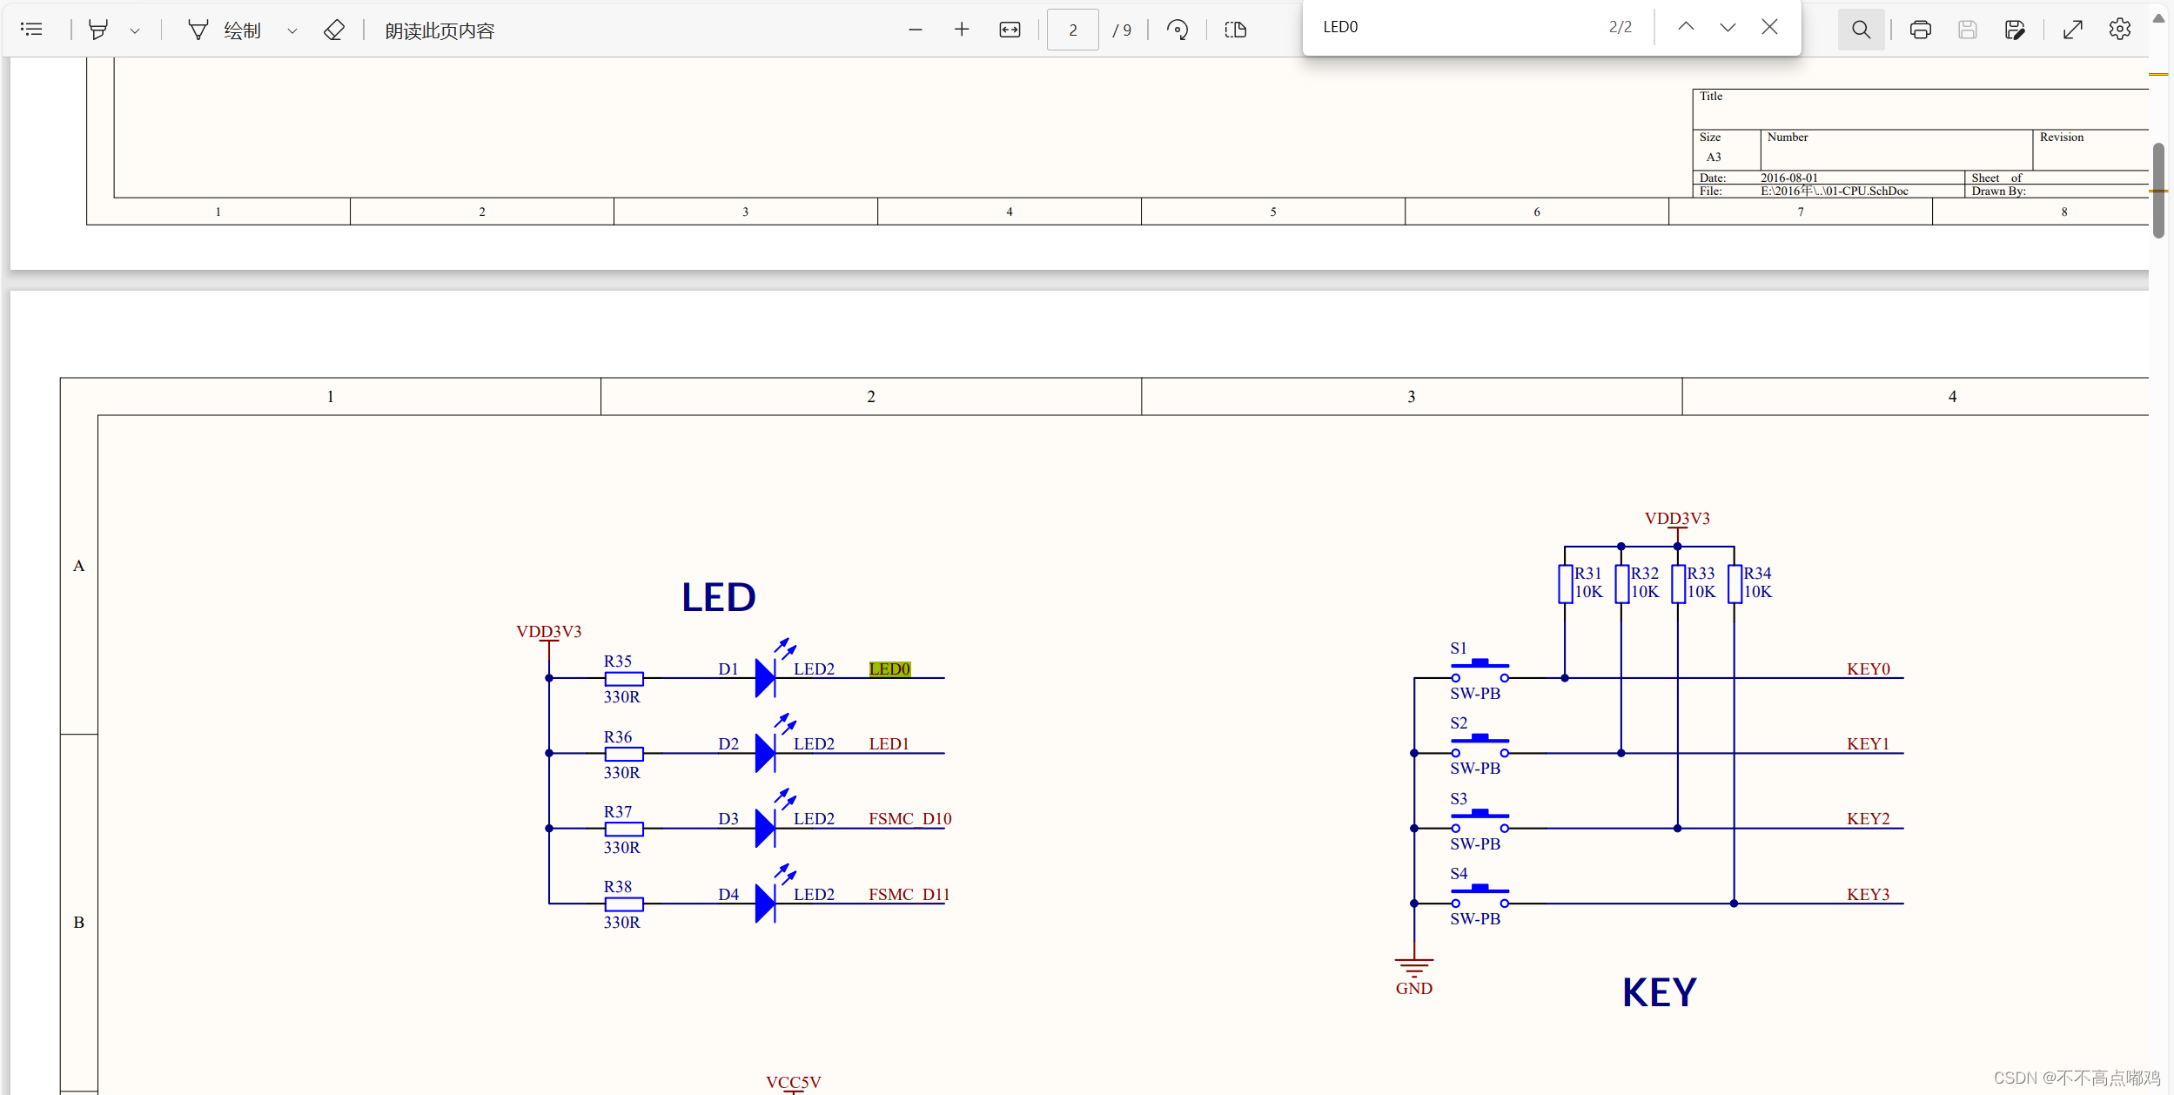The width and height of the screenshot is (2174, 1095).
Task: Zoom out of the schematic
Action: pyautogui.click(x=916, y=29)
